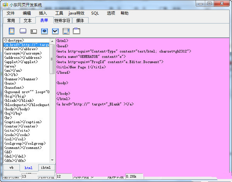The width and height of the screenshot is (232, 182).
Task: Insert a form using the form icon
Action: coord(12,31)
